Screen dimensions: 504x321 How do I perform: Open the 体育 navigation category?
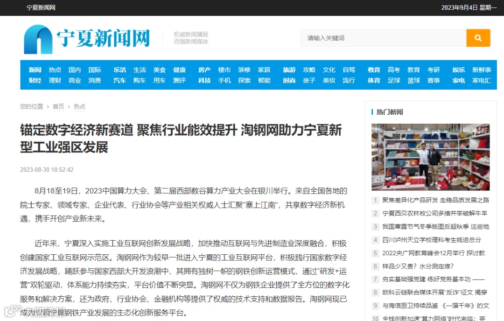click(x=374, y=80)
